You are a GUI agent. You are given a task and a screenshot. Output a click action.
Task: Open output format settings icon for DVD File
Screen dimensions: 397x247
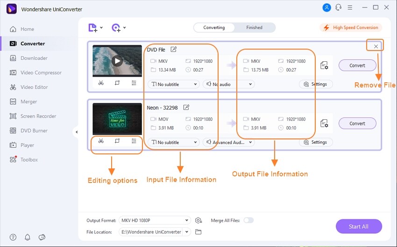324,65
